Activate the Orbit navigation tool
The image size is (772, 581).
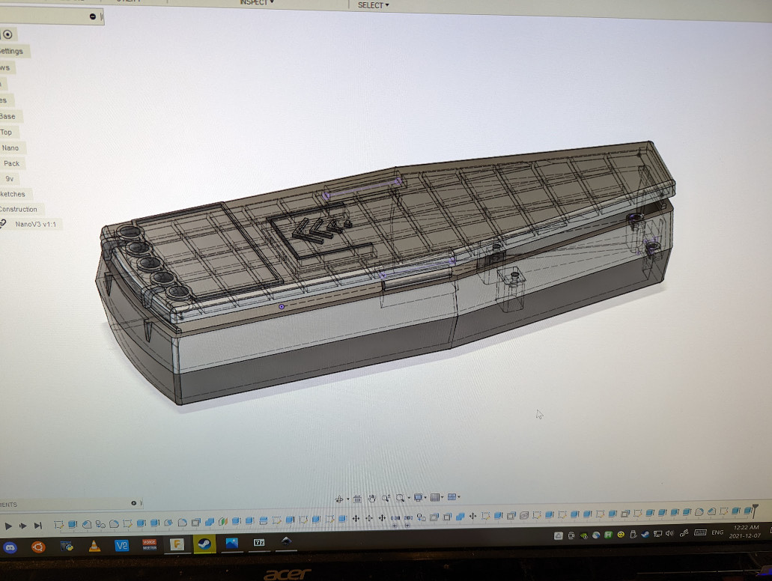click(x=338, y=499)
